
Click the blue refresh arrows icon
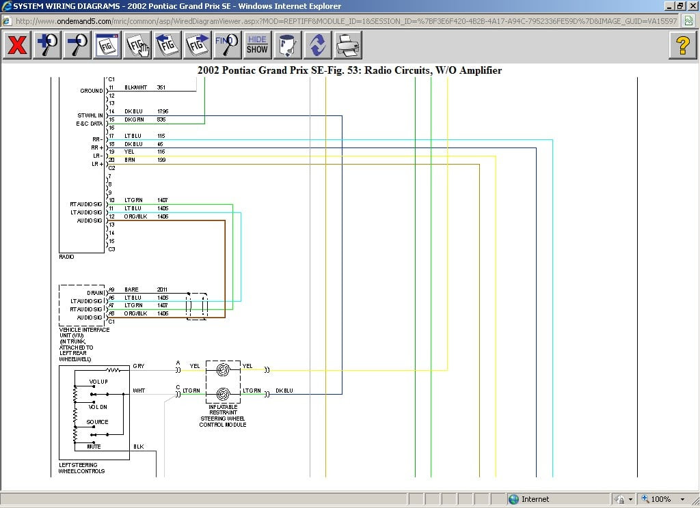click(x=318, y=45)
